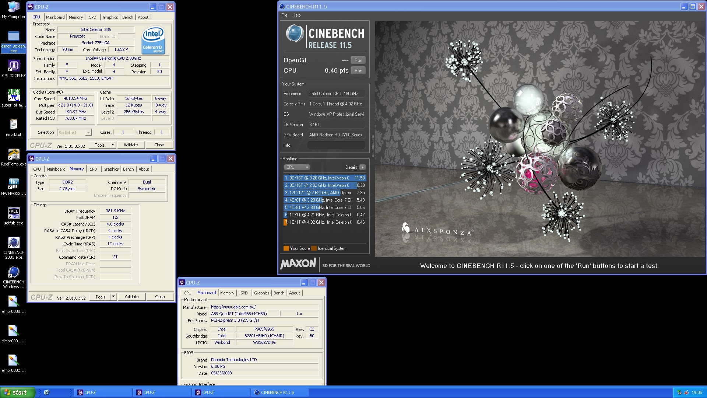The height and width of the screenshot is (398, 707).
Task: Click the second system tray icon
Action: [686, 392]
